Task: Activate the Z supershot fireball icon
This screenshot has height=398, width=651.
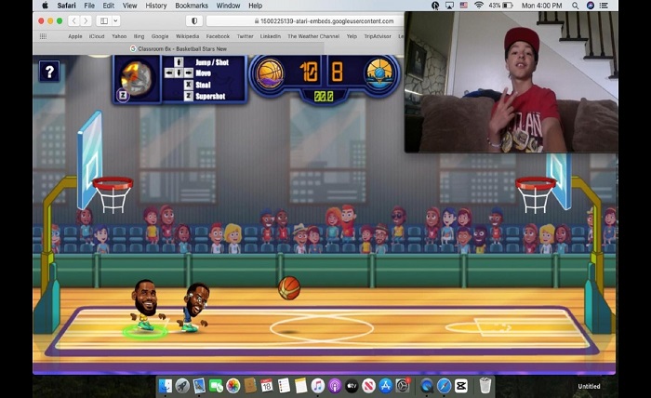Action: coord(137,79)
